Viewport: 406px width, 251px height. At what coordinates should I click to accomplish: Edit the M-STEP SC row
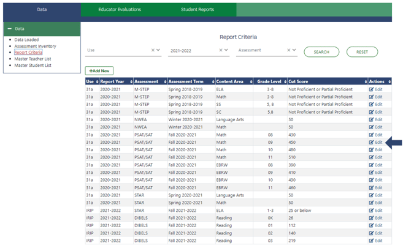[x=375, y=112]
